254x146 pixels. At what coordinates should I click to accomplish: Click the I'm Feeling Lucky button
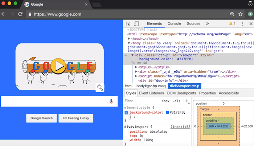[x=76, y=118]
